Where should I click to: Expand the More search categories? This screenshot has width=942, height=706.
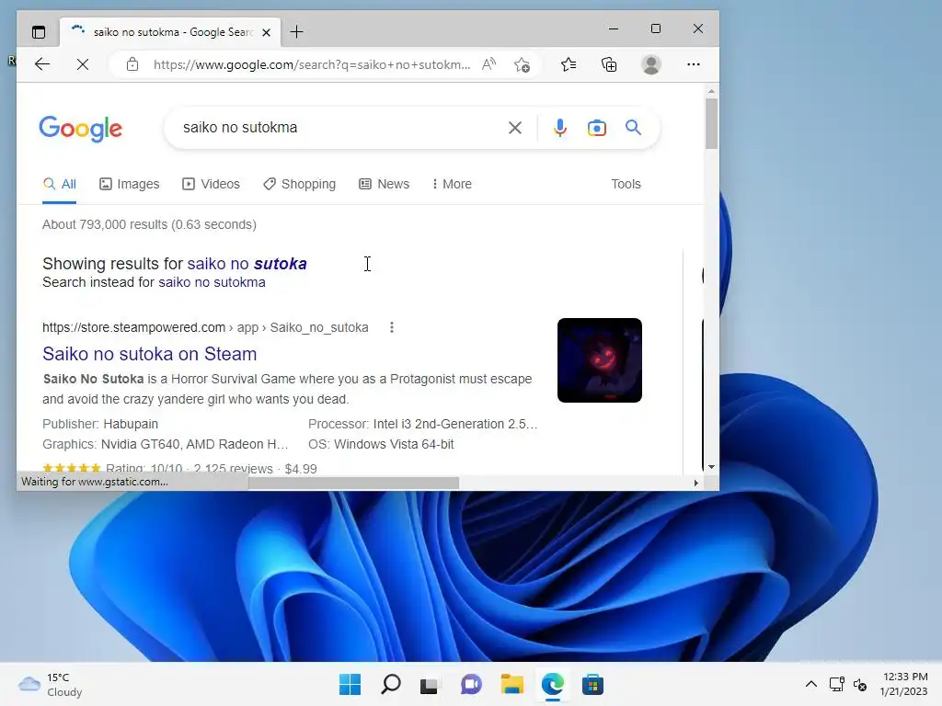(x=452, y=184)
